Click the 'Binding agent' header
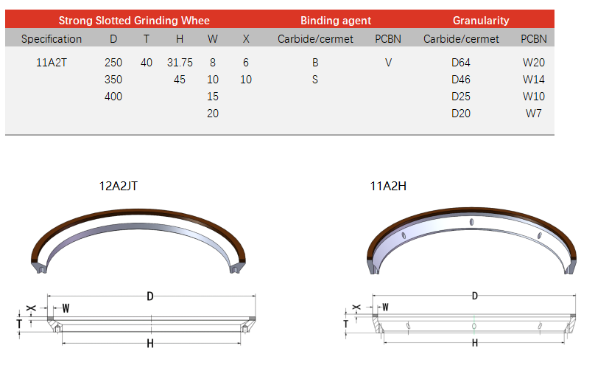 pyautogui.click(x=336, y=21)
